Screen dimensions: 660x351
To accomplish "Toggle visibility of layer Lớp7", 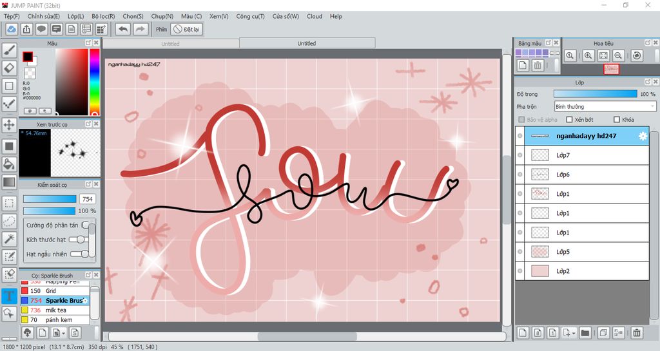I will 520,155.
